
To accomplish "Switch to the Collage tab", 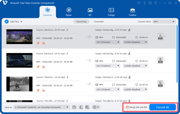I will [x=111, y=12].
